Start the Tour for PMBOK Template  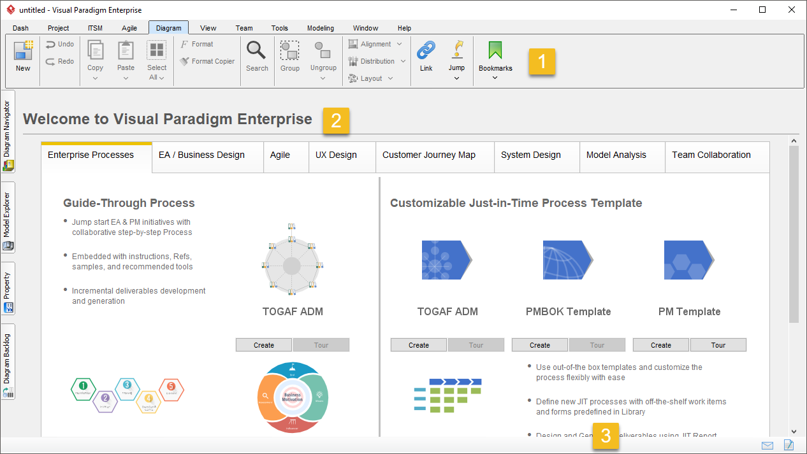597,344
